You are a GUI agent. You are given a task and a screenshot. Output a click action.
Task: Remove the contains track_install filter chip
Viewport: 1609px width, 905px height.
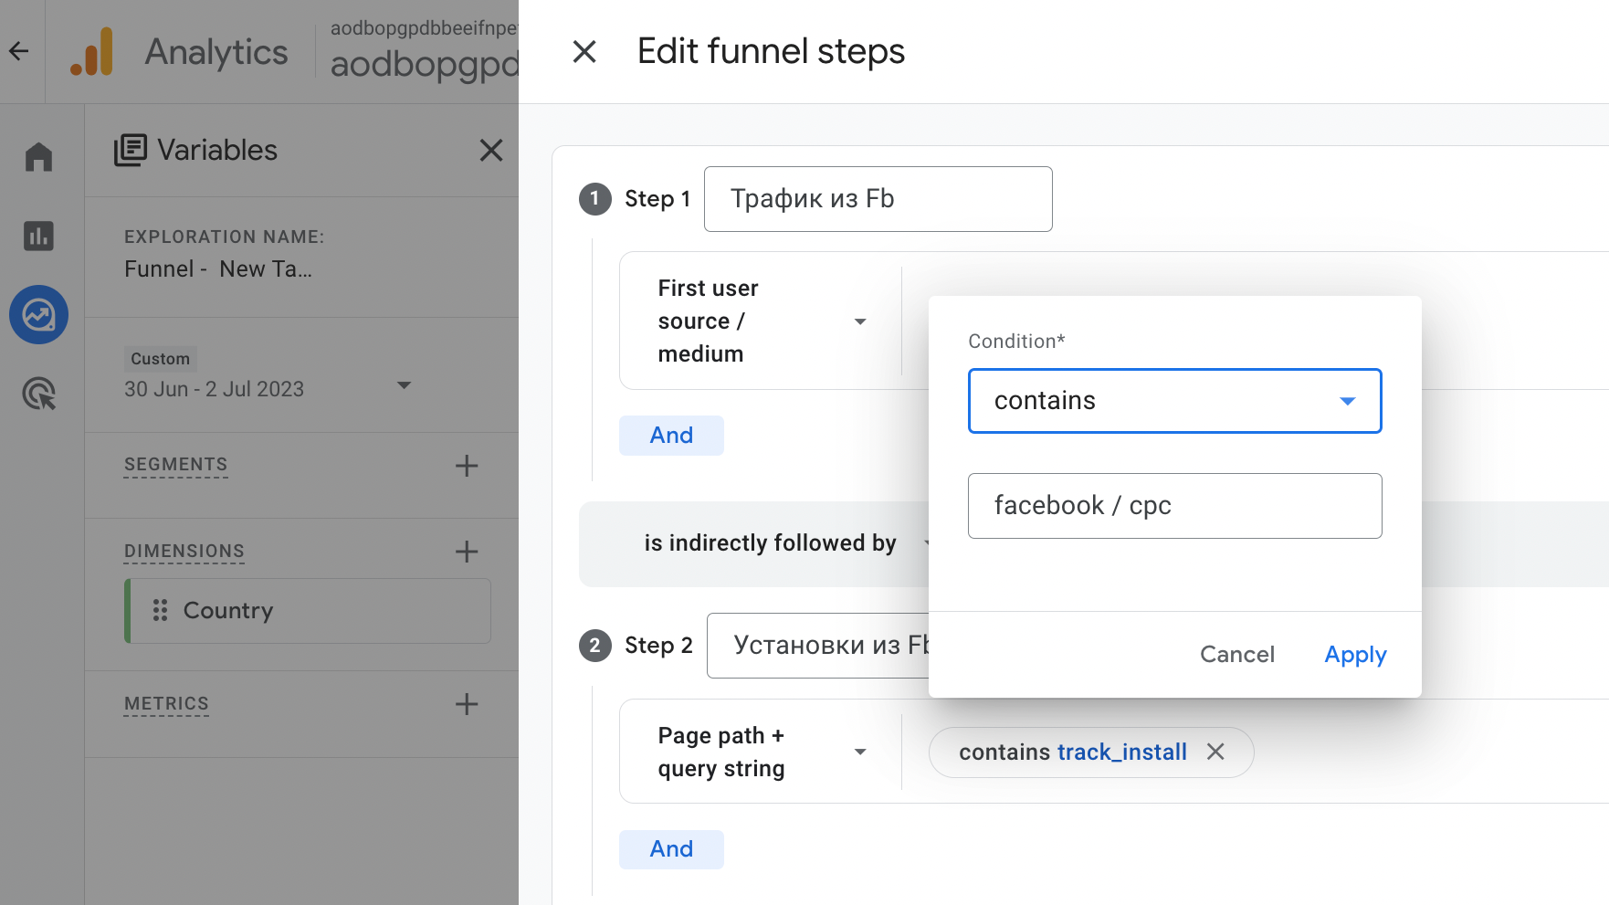[1215, 752]
